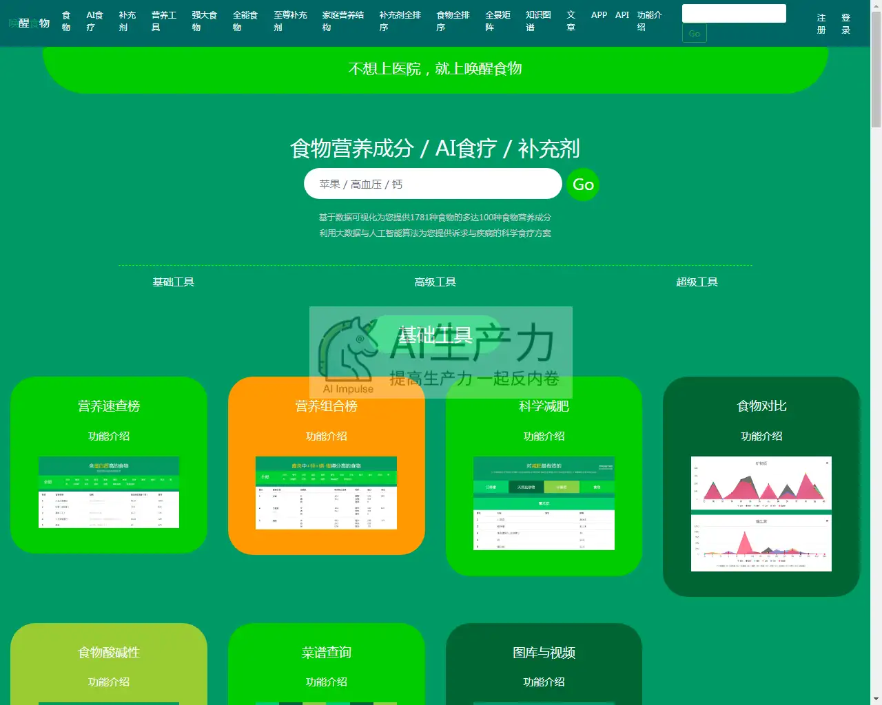
Task: Open 补充剂全排序 navigation link
Action: [x=400, y=21]
